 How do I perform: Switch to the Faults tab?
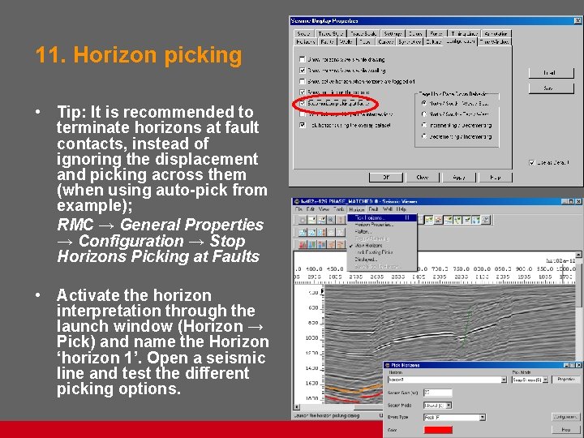[327, 41]
